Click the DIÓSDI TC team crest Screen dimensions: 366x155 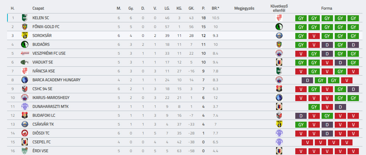coord(24,133)
